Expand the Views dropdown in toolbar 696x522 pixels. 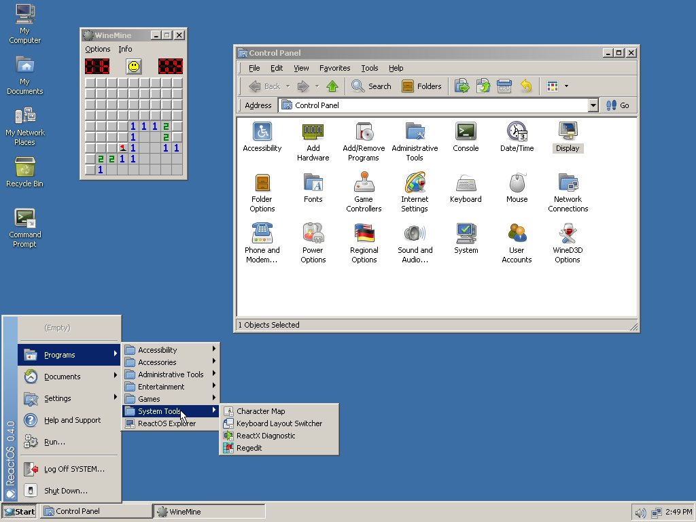[x=566, y=86]
